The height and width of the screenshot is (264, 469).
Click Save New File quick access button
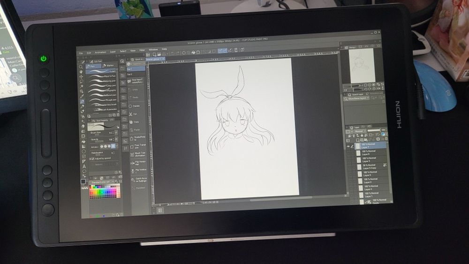pyautogui.click(x=136, y=81)
